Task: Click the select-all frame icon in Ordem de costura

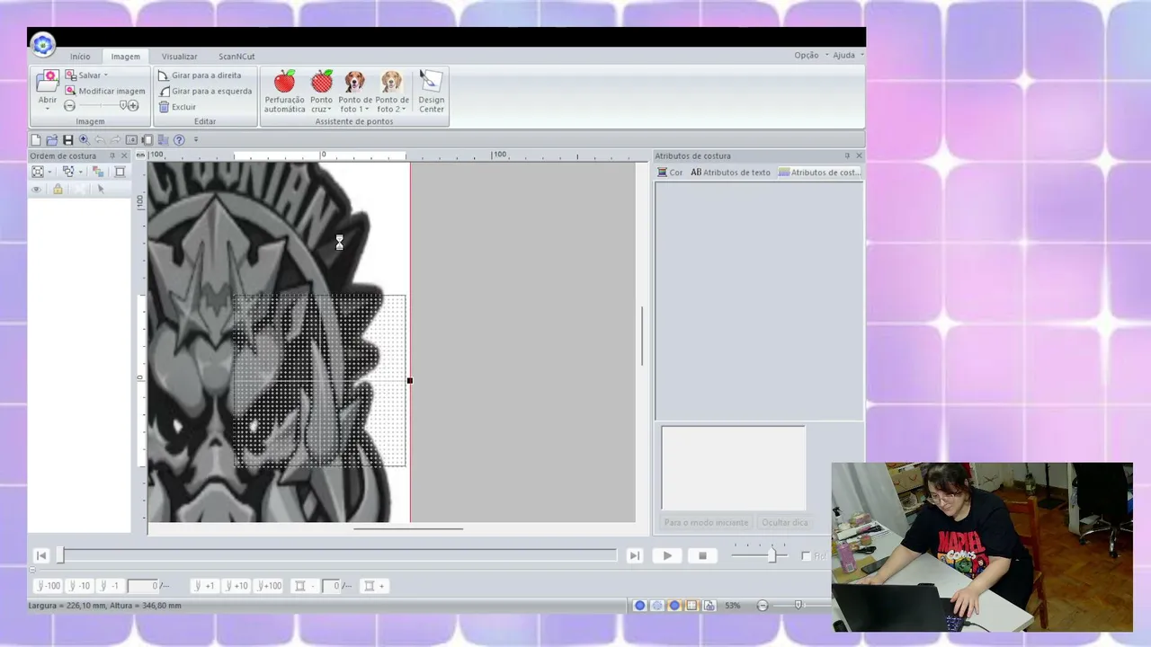Action: (x=38, y=172)
